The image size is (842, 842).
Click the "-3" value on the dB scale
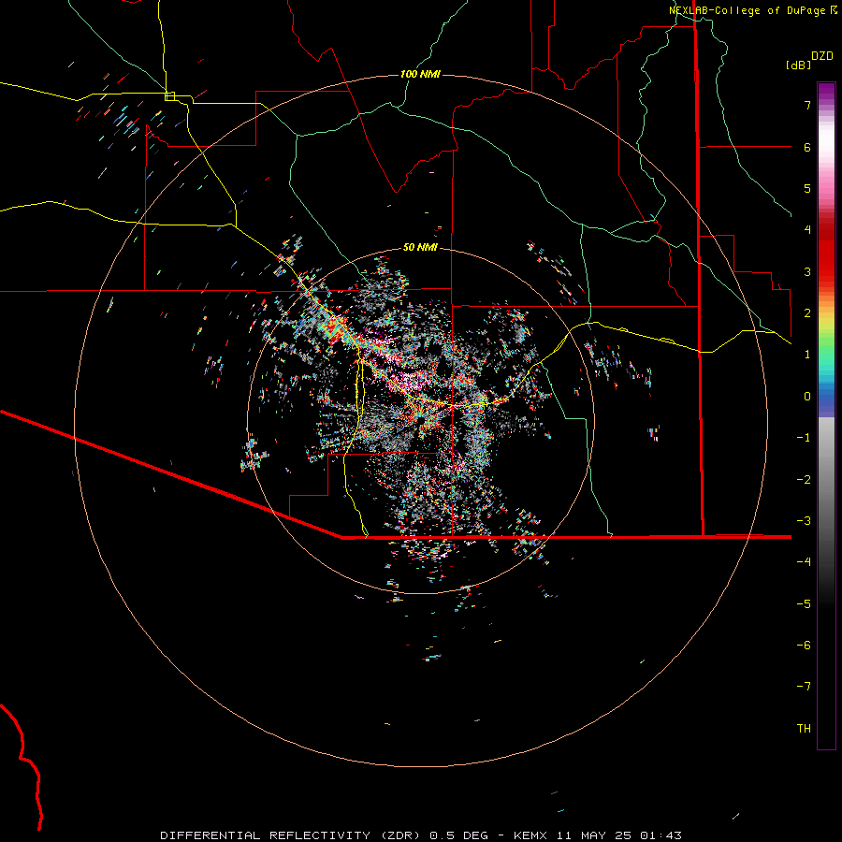tap(804, 520)
